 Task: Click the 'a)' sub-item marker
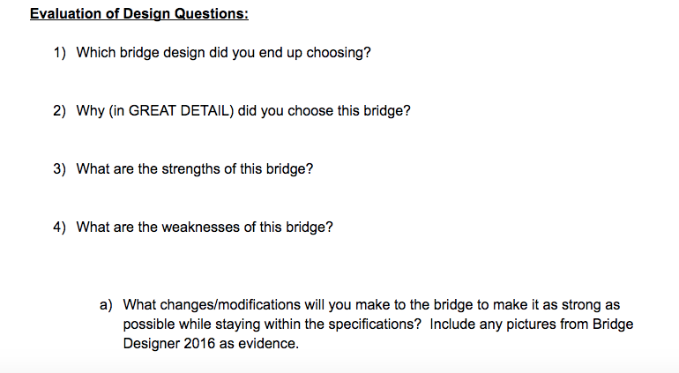point(106,304)
